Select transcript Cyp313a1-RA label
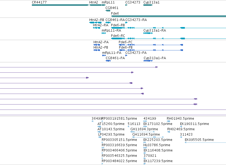 pyautogui.click(x=155, y=31)
